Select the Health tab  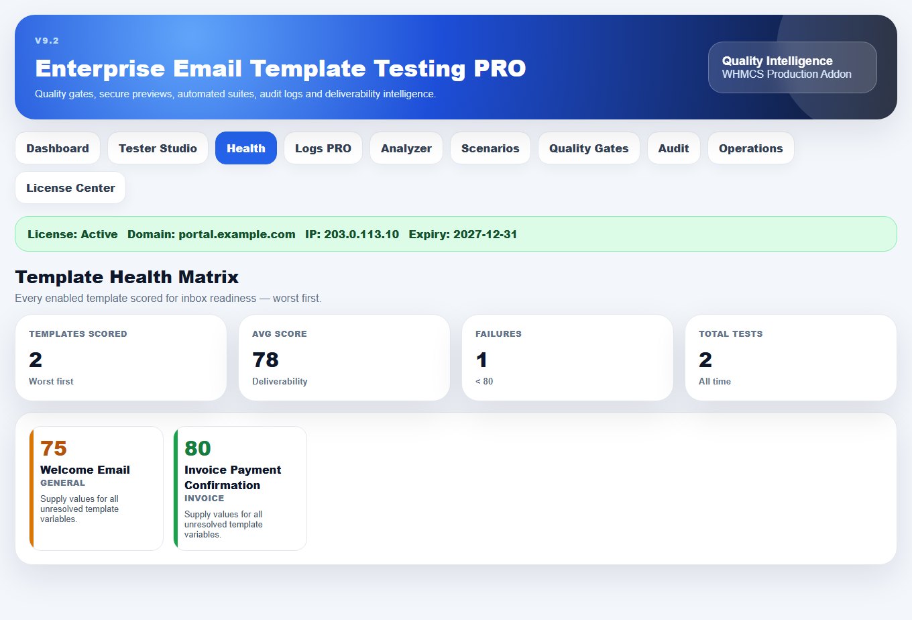click(x=246, y=148)
